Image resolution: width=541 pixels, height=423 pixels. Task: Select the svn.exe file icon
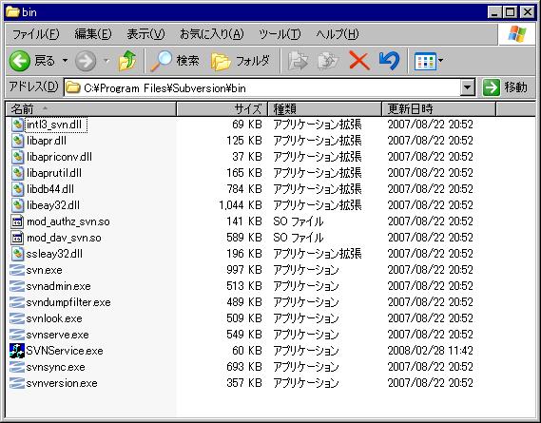[17, 270]
